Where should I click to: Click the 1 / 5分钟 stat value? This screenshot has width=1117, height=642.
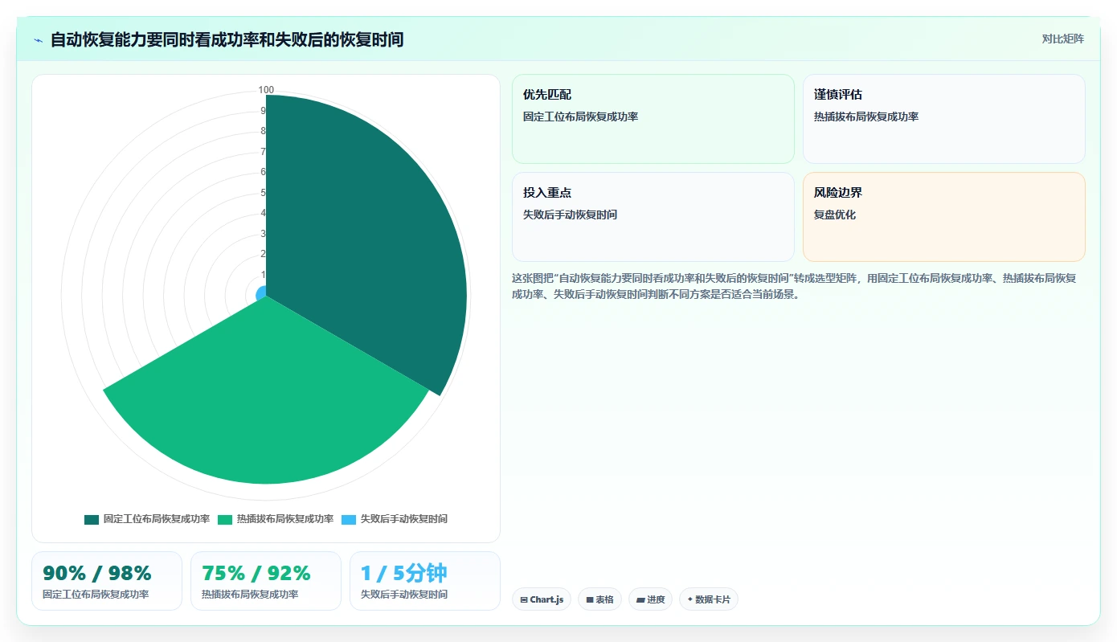click(404, 573)
